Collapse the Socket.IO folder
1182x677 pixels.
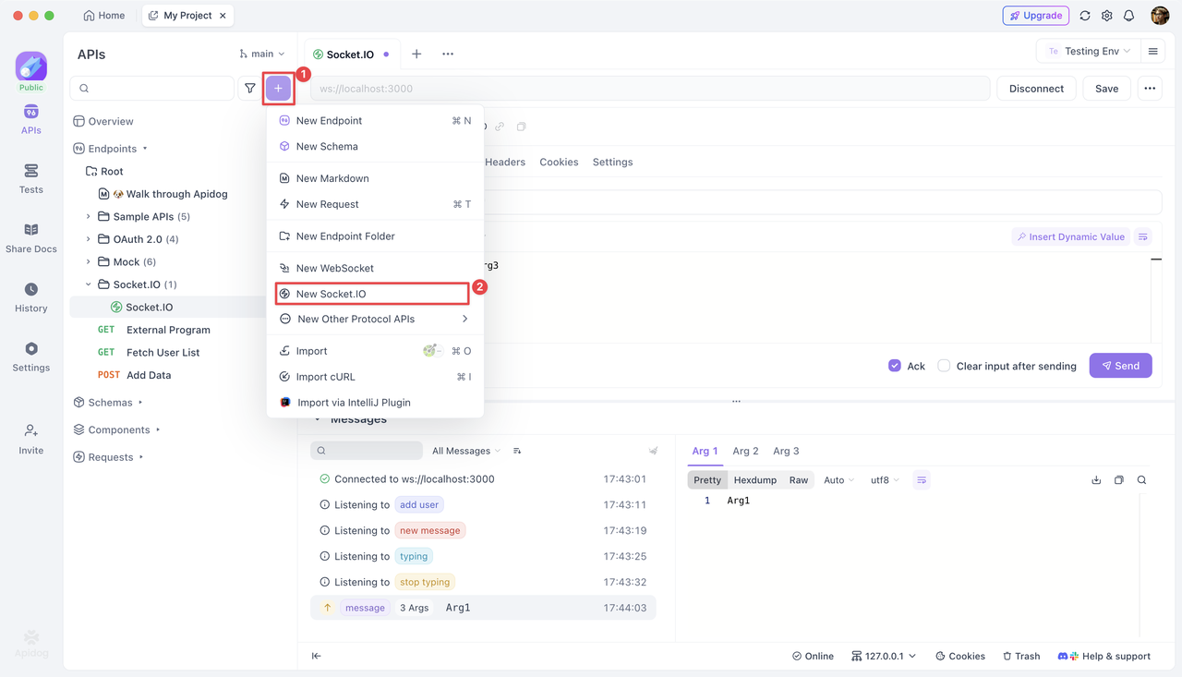(89, 284)
